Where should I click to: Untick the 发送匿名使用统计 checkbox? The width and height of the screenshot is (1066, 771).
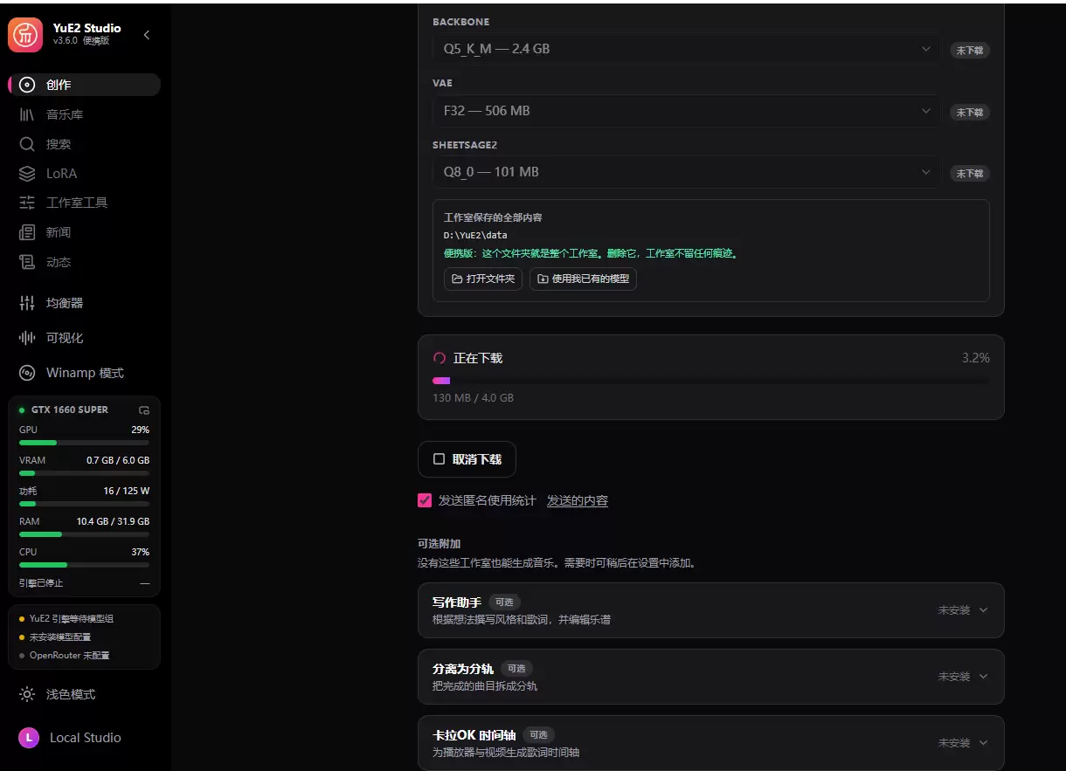pyautogui.click(x=425, y=500)
